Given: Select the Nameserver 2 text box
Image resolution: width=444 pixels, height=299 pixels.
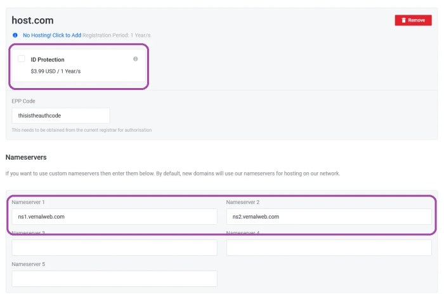Looking at the screenshot, I should pos(329,217).
